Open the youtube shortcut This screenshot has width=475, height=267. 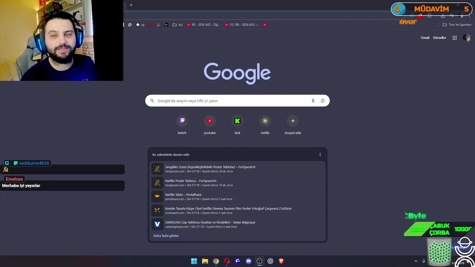[210, 125]
